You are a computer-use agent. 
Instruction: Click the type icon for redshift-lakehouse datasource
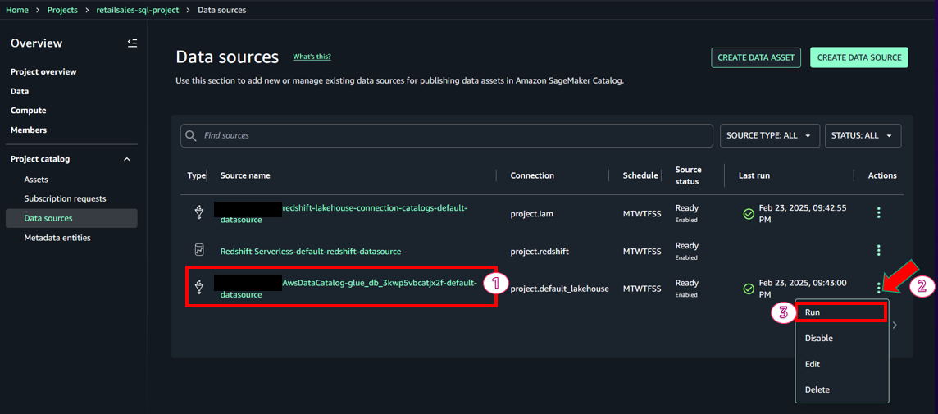click(x=199, y=213)
